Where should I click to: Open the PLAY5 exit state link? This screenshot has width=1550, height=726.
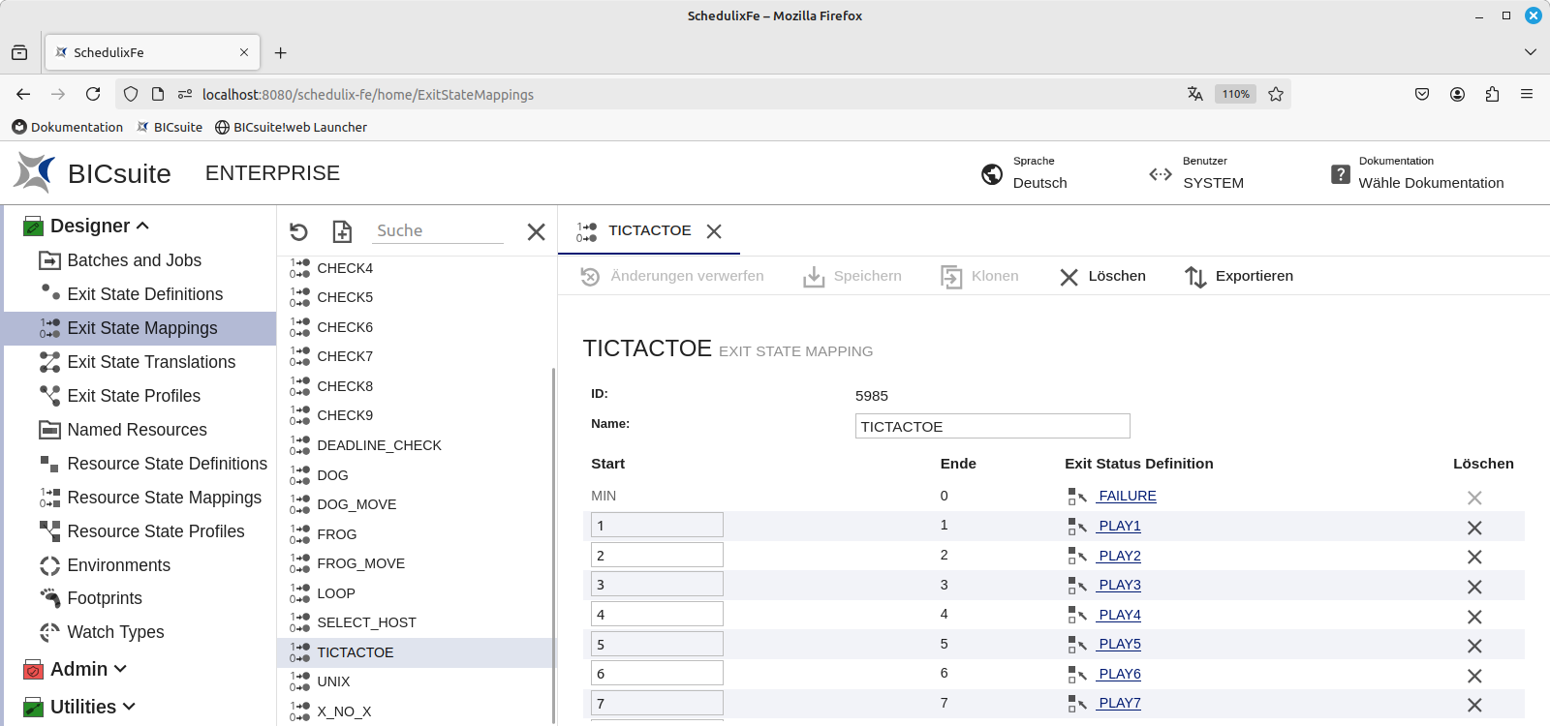tap(1119, 644)
